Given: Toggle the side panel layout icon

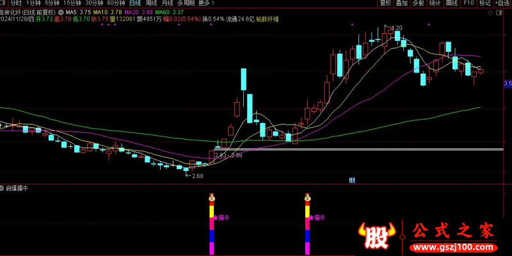Looking at the screenshot, I should pyautogui.click(x=499, y=13).
